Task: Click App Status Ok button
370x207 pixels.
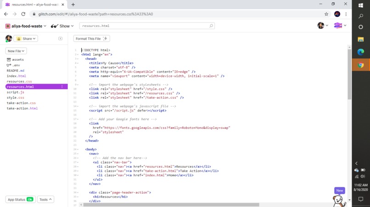Action: tap(20, 200)
